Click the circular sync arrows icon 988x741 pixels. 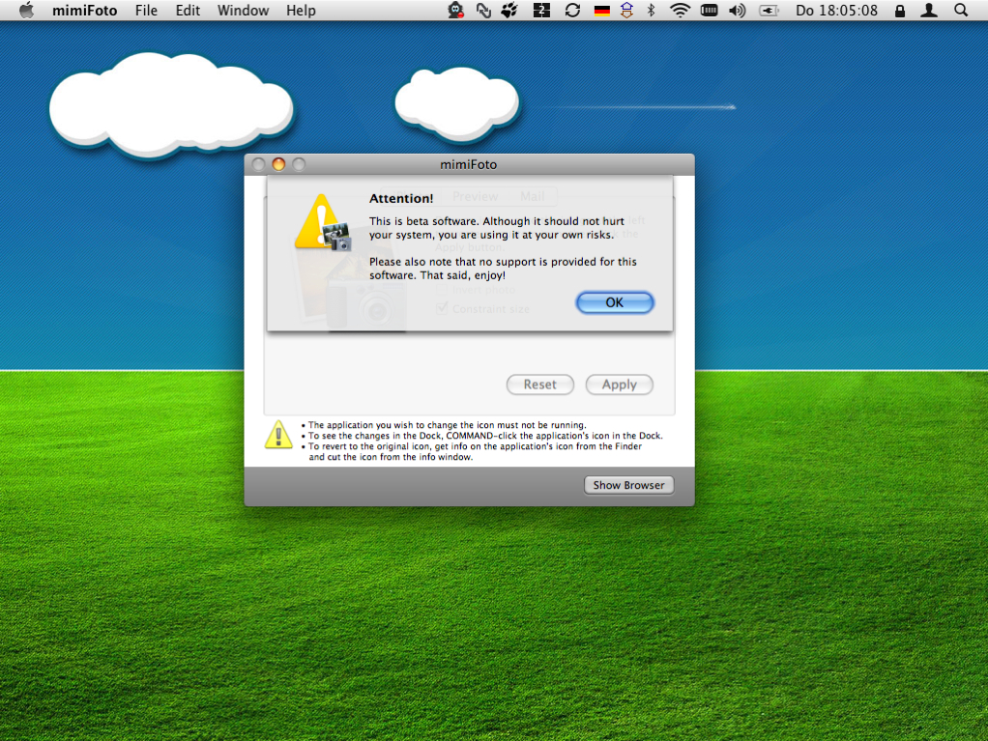(572, 10)
